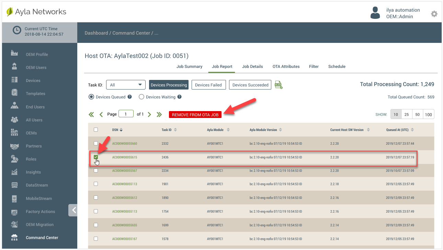
Task: Click Devices Failed button
Action: point(208,85)
